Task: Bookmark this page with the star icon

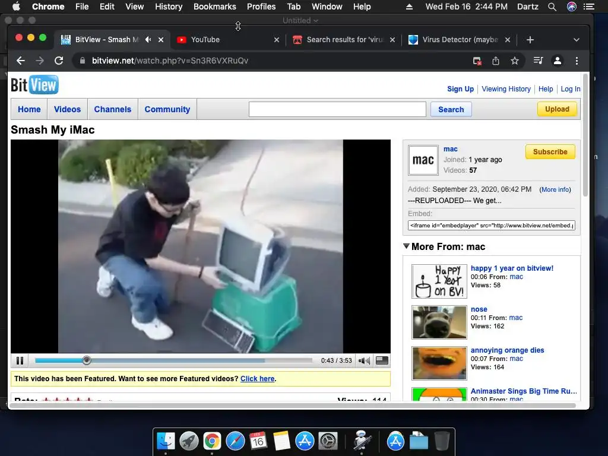Action: (x=515, y=61)
